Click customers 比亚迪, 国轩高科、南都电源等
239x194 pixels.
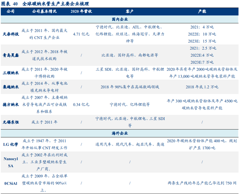tap(130, 55)
